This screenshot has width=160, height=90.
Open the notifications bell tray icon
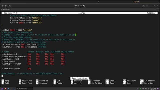149,89
